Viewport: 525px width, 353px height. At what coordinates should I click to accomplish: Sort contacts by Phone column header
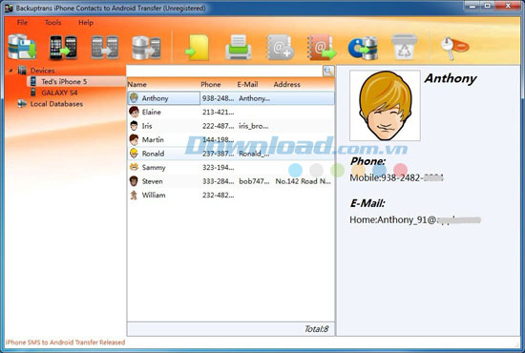[x=211, y=84]
